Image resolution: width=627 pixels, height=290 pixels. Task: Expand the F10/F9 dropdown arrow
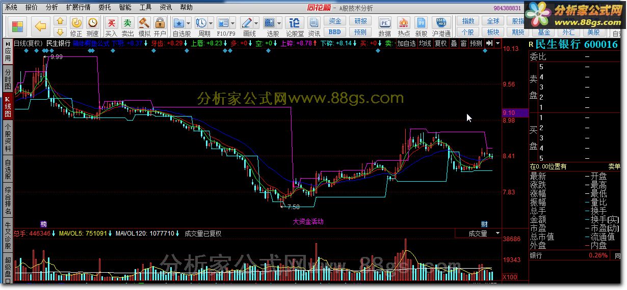pos(233,23)
